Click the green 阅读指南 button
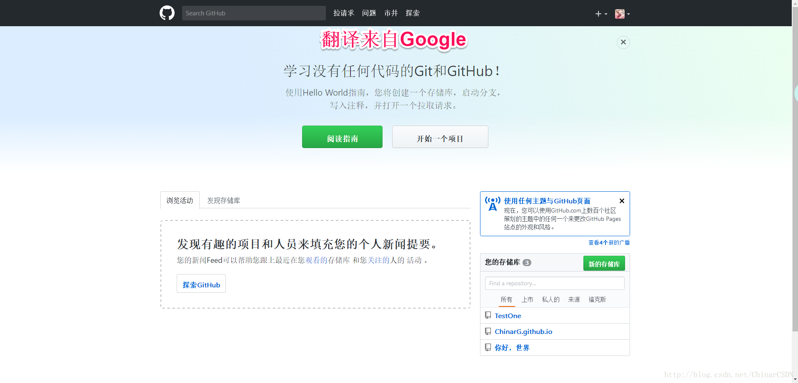The width and height of the screenshot is (798, 383). (x=342, y=137)
